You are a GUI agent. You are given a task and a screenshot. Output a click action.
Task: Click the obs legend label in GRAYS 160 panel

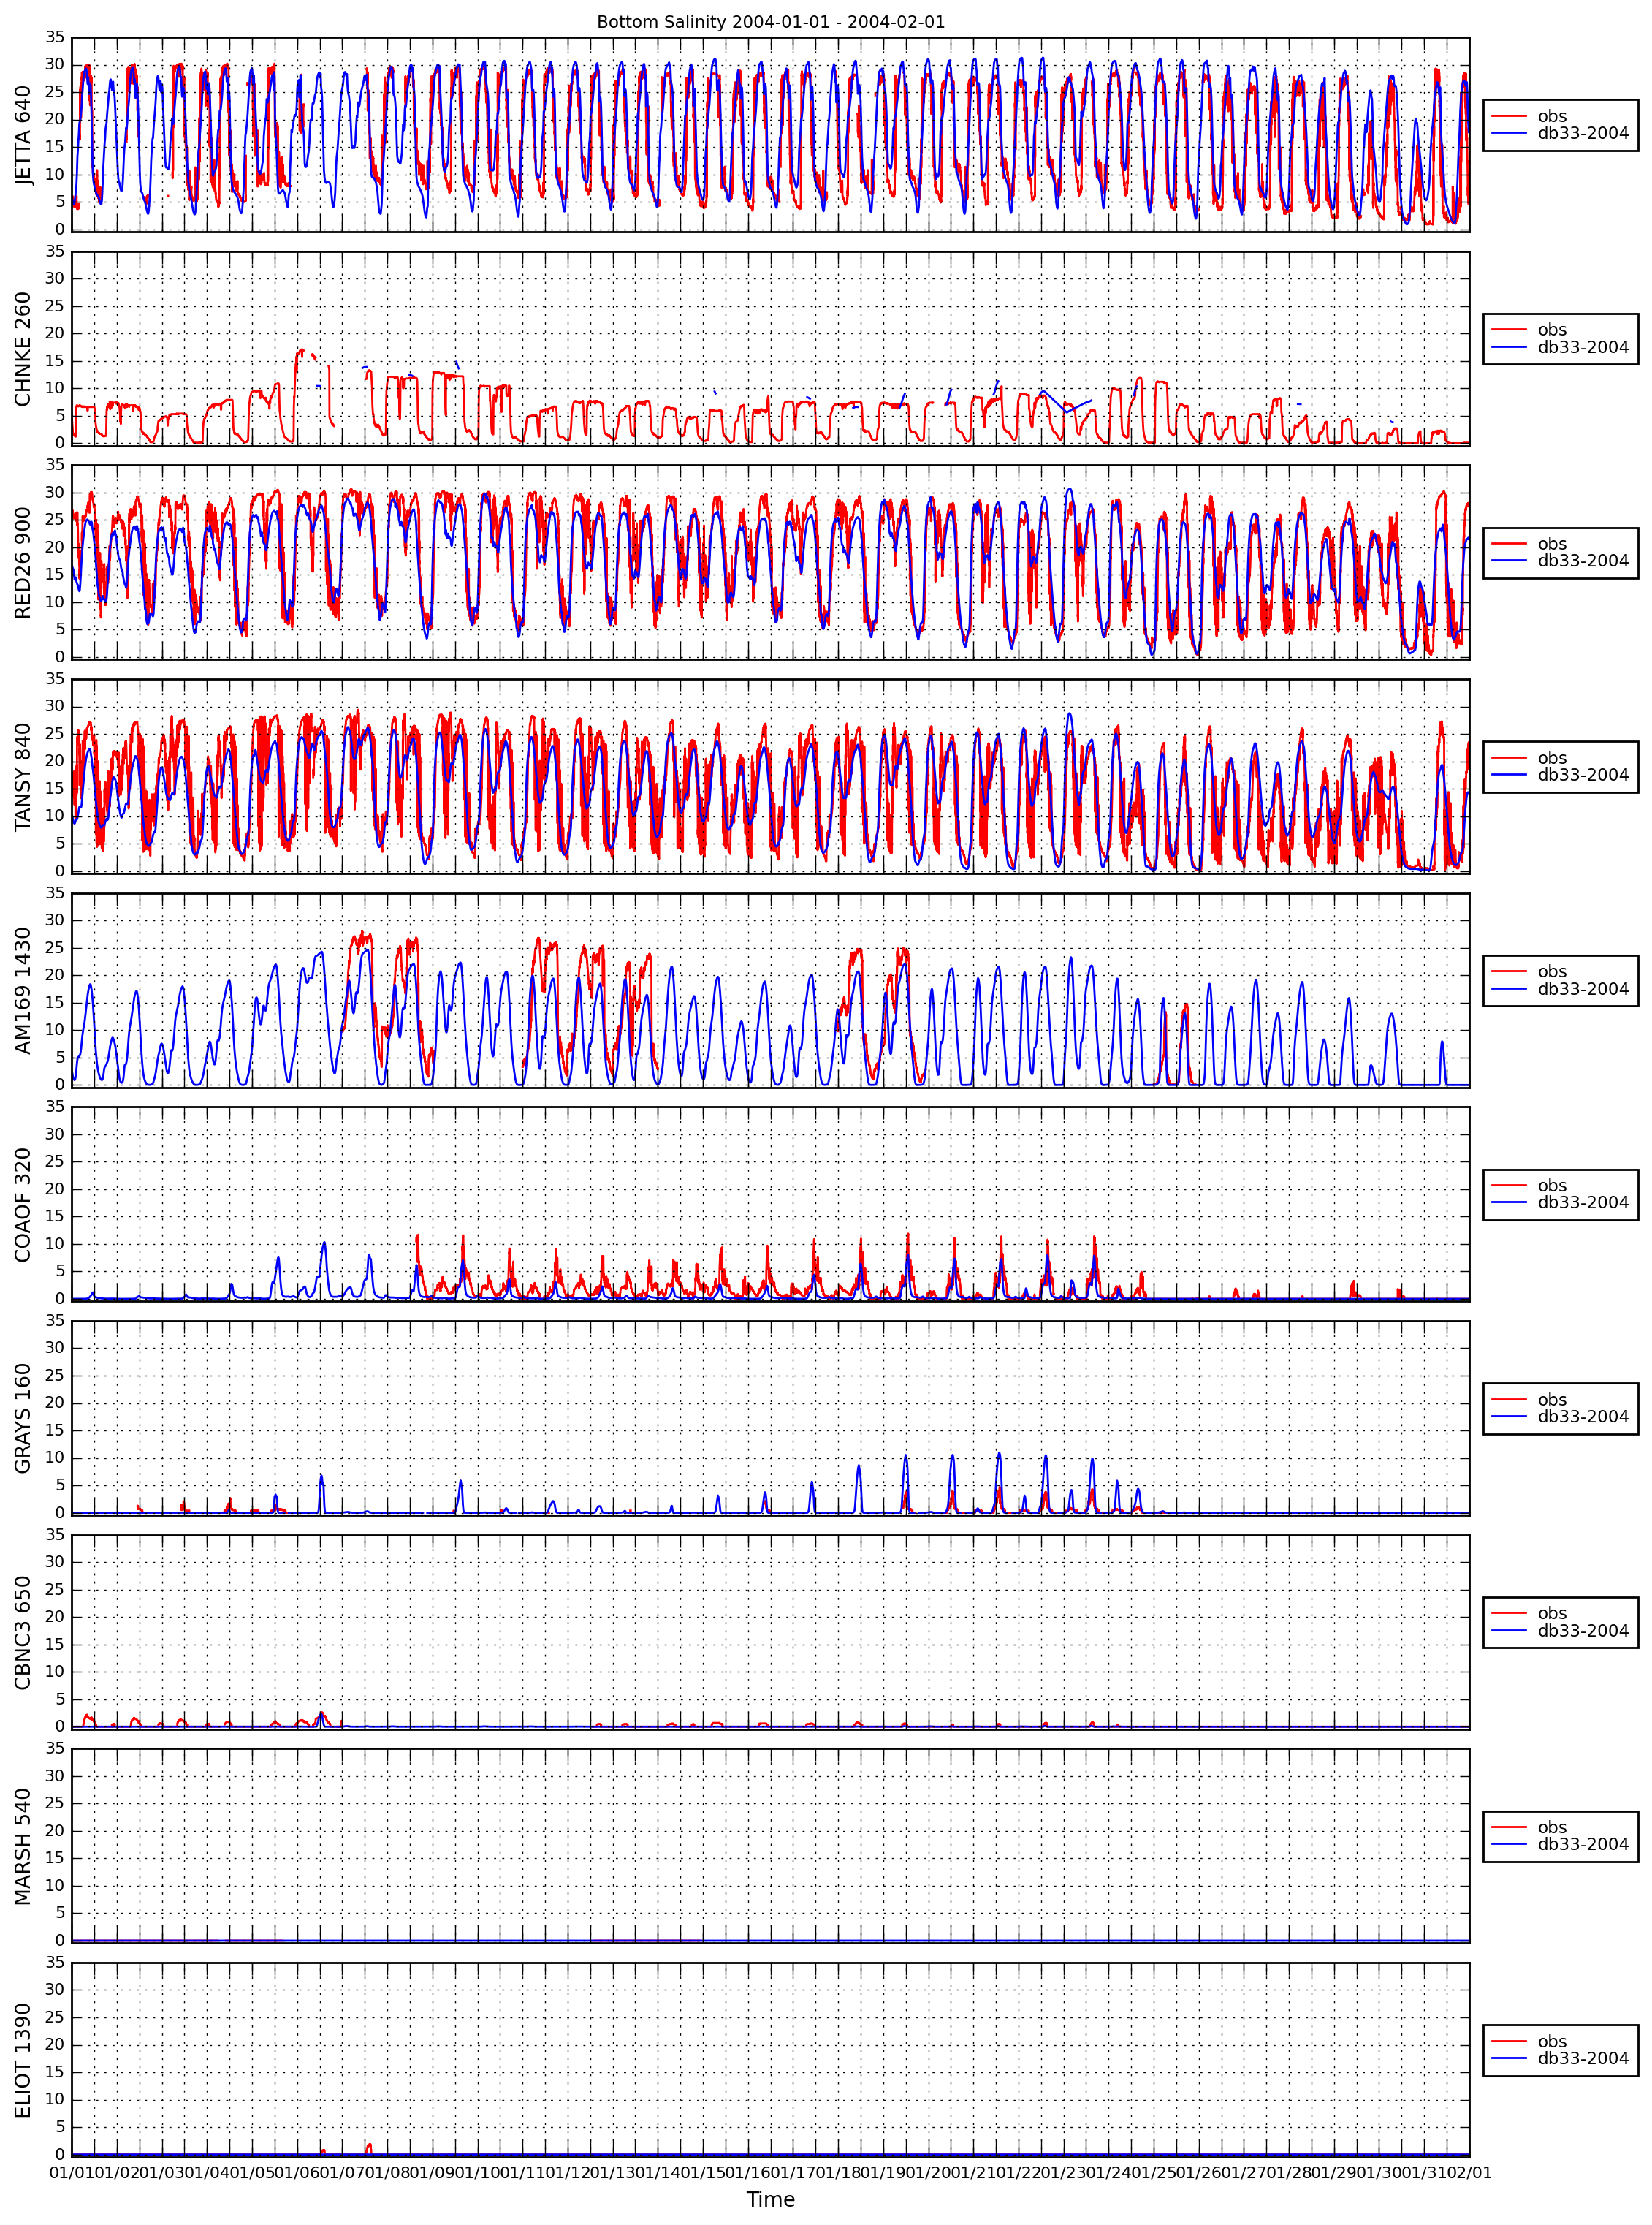1552,1400
